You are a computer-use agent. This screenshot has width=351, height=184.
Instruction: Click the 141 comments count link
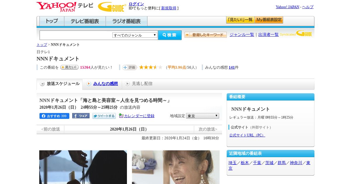tap(232, 67)
